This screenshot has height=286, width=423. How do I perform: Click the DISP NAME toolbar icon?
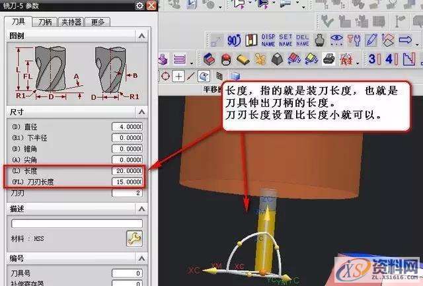(268, 40)
